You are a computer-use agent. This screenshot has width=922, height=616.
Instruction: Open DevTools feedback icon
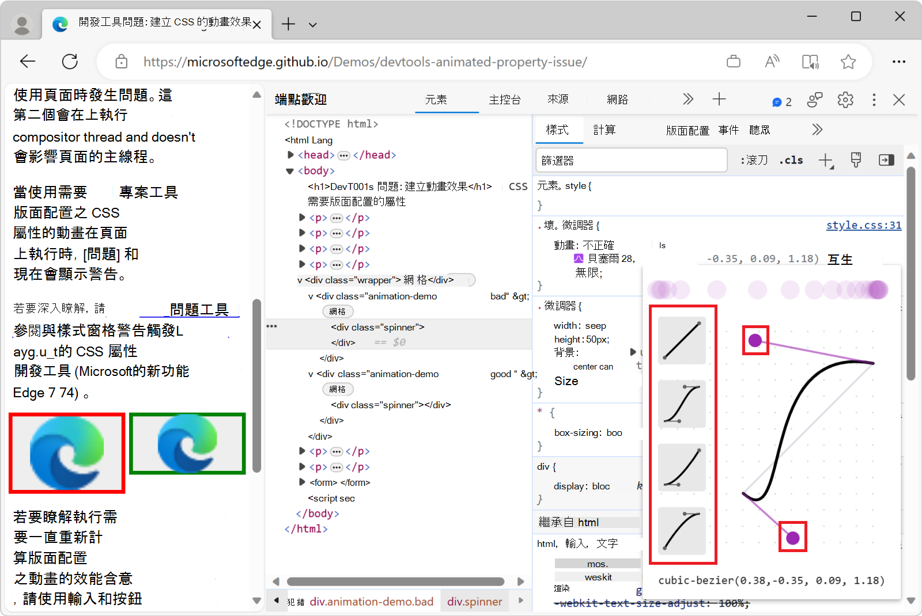[x=815, y=100]
